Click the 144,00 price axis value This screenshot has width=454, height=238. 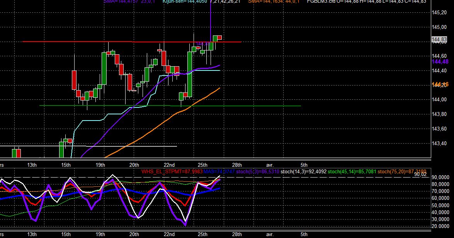(x=439, y=99)
